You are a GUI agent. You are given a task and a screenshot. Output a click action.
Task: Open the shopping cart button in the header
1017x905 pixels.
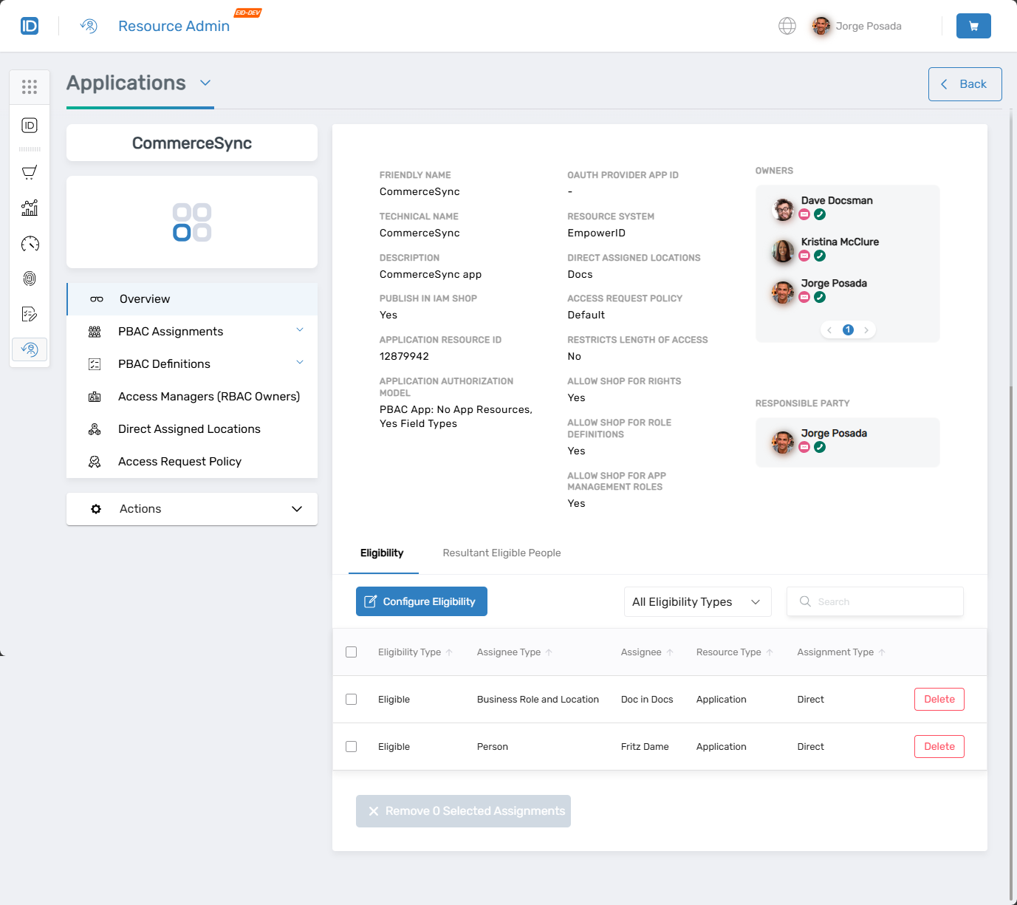pyautogui.click(x=973, y=26)
